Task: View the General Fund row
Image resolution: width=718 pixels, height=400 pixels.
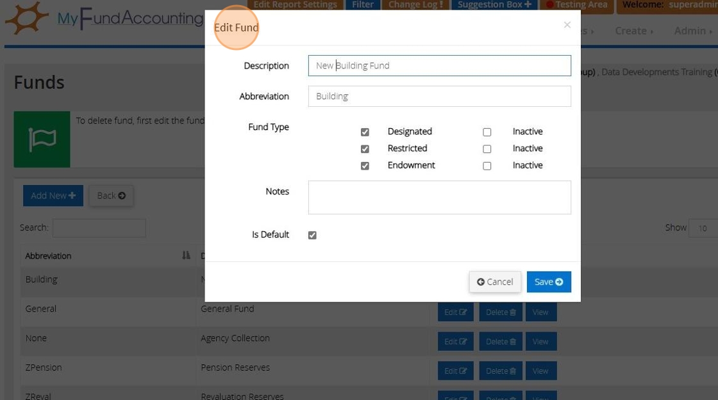Action: click(x=541, y=312)
